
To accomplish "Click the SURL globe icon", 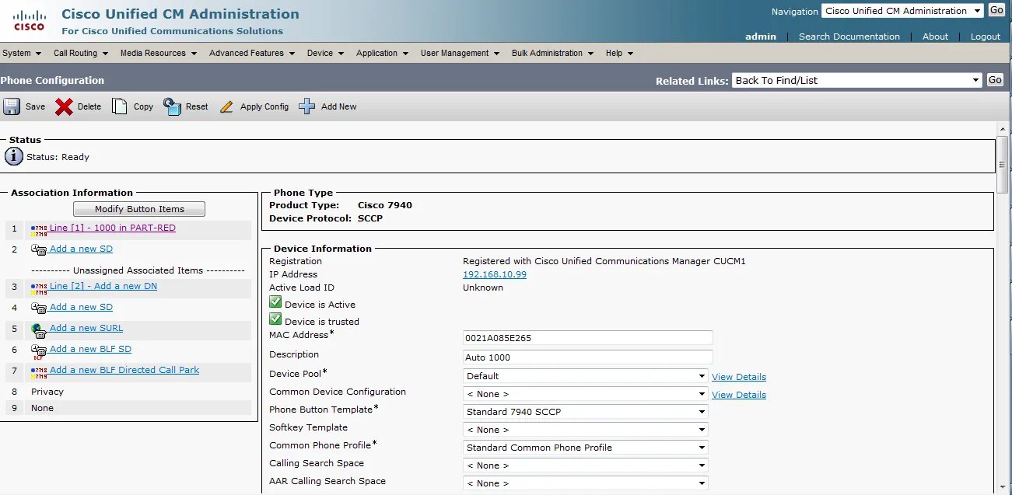I will [39, 329].
